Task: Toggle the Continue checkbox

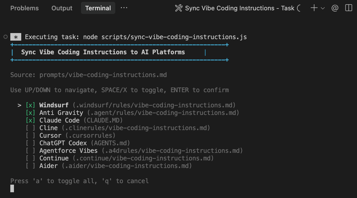Action: click(30, 158)
